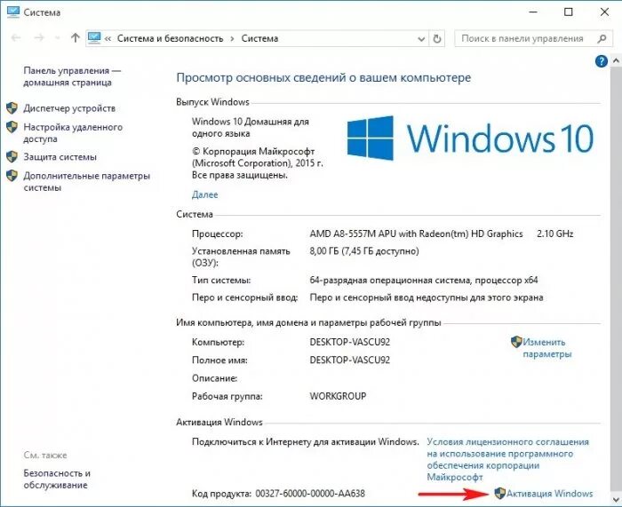Screen dimensions: 622x507
Task: Open 'Панель управления — домашняя страница'
Action: [72, 76]
